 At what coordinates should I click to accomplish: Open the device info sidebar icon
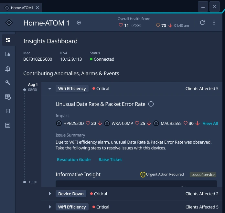tap(8, 111)
